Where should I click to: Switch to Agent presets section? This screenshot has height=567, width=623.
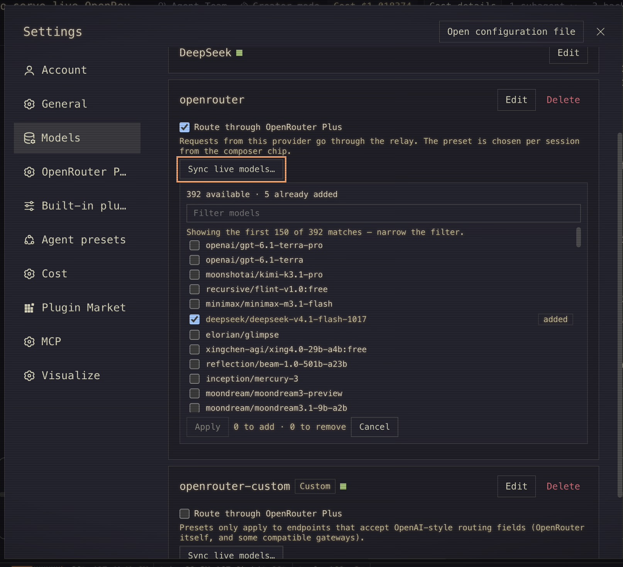(x=77, y=240)
